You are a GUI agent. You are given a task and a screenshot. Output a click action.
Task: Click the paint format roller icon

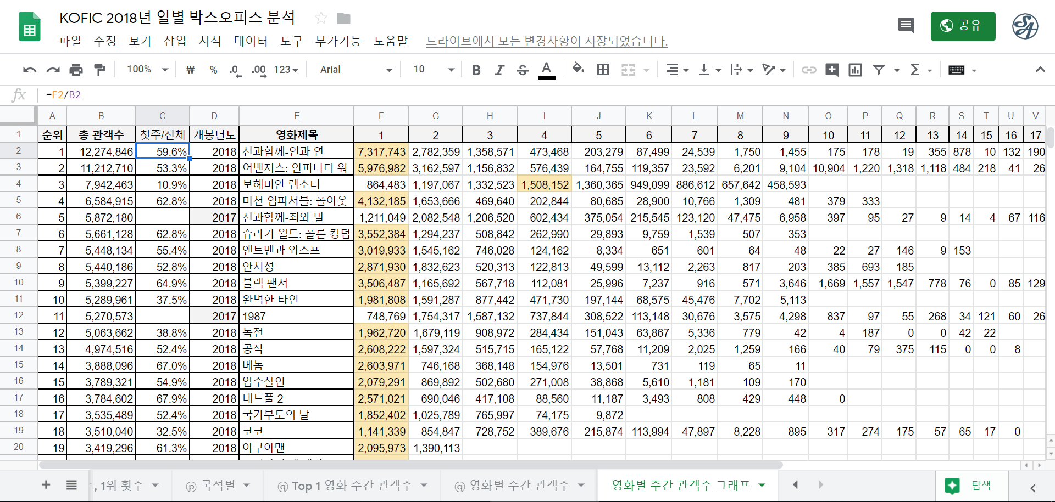click(99, 70)
